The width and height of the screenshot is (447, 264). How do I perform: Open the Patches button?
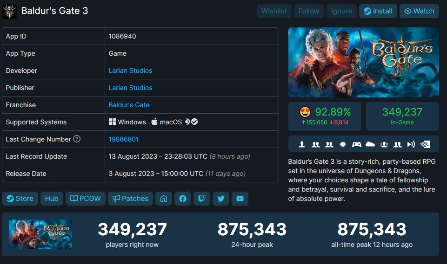(x=131, y=199)
